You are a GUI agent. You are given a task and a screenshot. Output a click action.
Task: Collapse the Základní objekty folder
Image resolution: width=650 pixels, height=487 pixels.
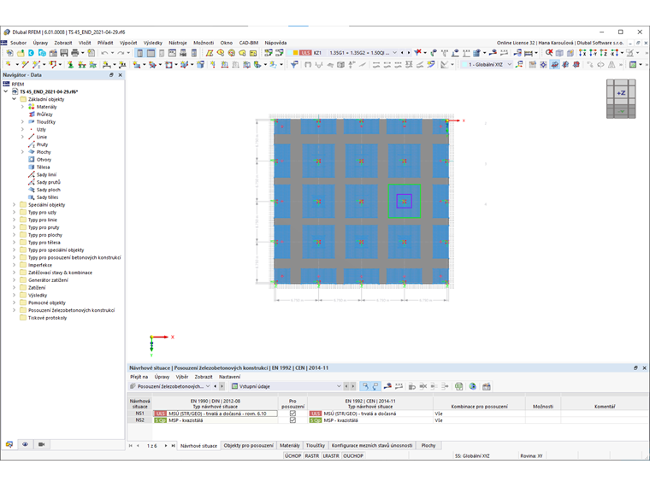[x=14, y=99]
